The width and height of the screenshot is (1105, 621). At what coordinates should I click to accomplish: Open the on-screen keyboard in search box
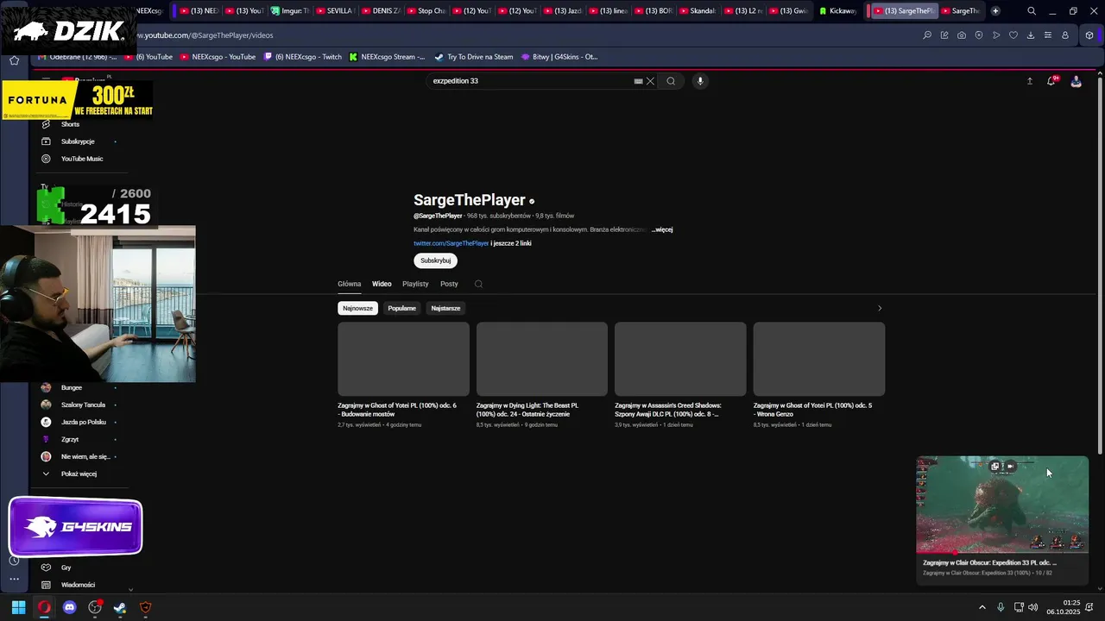pyautogui.click(x=638, y=81)
